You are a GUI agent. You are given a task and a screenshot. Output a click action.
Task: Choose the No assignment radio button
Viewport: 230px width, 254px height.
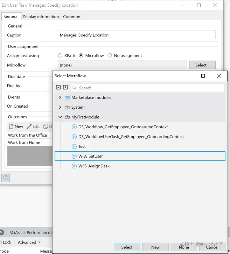110,56
